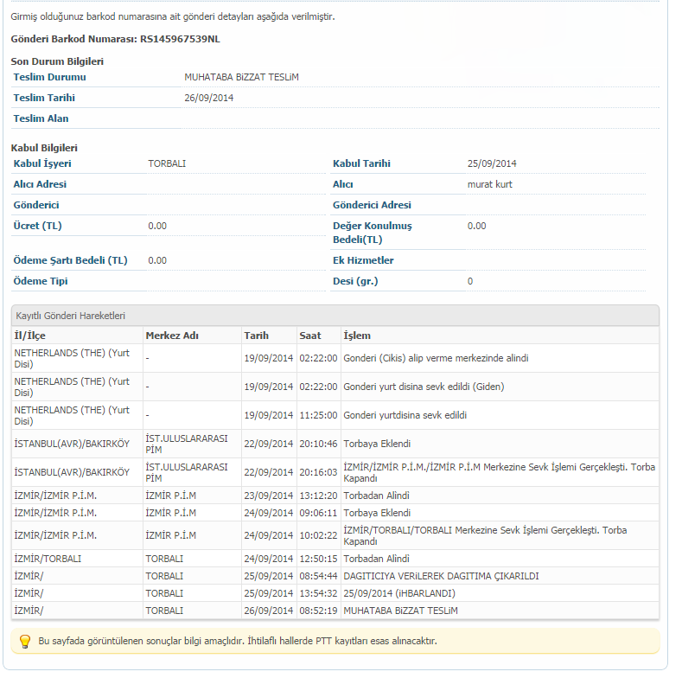
Task: Click the lightbulb info icon
Action: (x=25, y=641)
